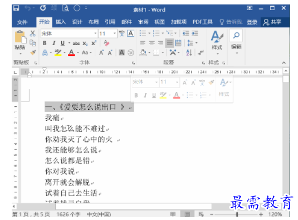Decrease indent in the paragraph group
Screen dimensions: 298x220
click(x=185, y=33)
